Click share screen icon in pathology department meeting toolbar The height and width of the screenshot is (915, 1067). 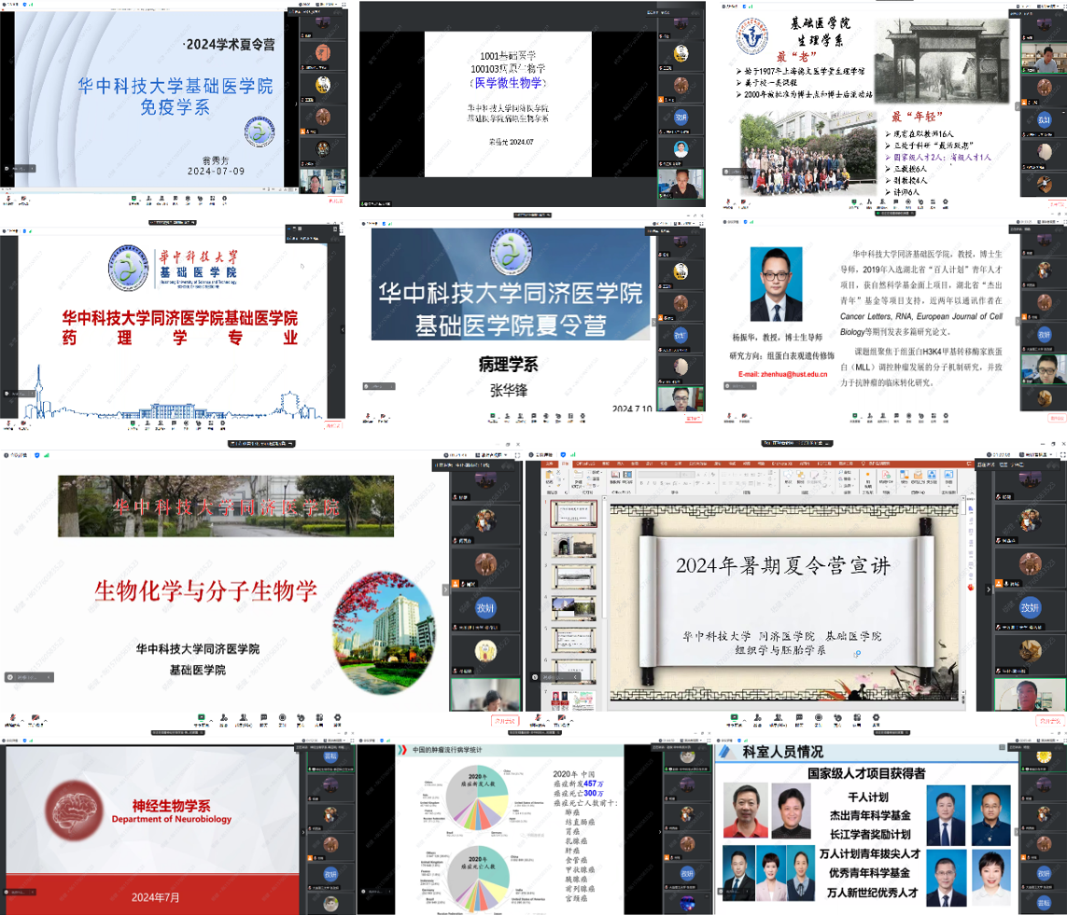tap(492, 416)
